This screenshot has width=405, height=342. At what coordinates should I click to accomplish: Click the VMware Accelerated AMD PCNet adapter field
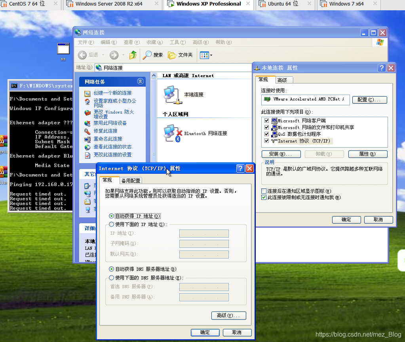tap(305, 100)
